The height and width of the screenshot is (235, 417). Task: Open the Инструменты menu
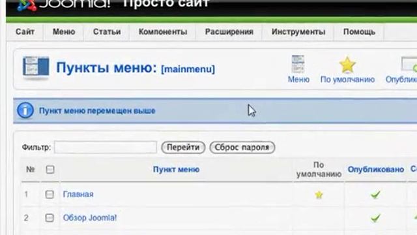click(298, 32)
